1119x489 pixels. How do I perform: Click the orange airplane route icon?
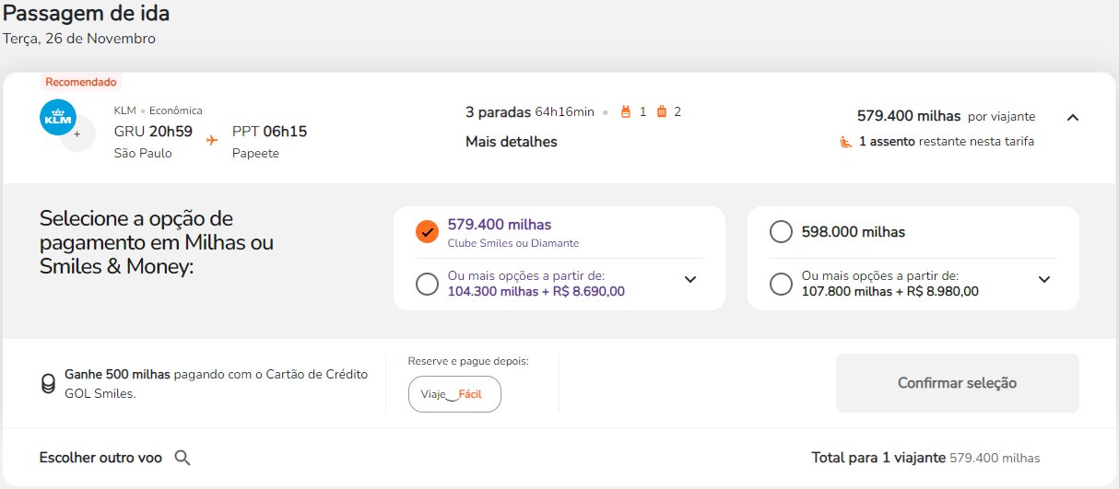212,140
